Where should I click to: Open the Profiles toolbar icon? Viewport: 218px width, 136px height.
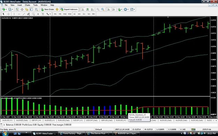pos(10,9)
